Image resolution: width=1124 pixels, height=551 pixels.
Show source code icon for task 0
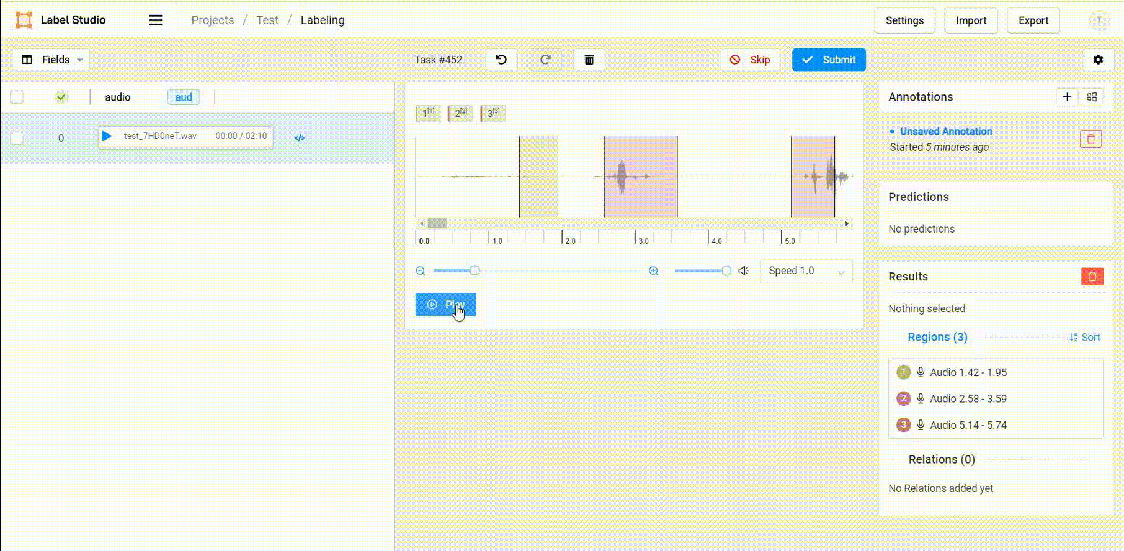300,138
